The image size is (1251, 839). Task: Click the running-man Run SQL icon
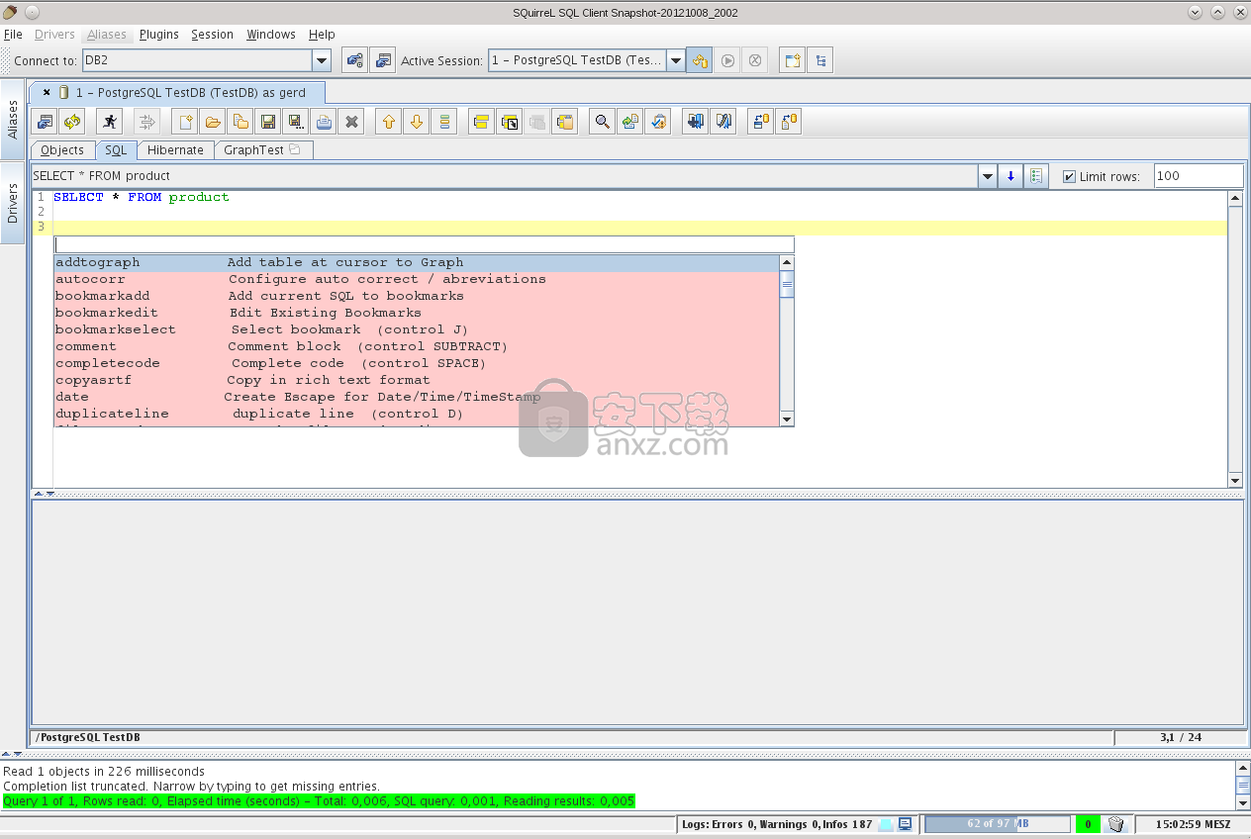tap(109, 122)
